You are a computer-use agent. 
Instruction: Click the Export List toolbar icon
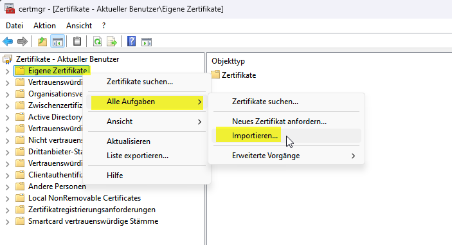click(x=112, y=42)
